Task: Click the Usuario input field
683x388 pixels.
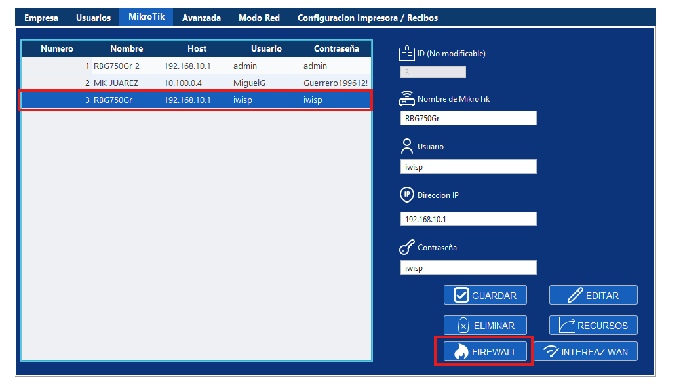Action: [x=468, y=167]
